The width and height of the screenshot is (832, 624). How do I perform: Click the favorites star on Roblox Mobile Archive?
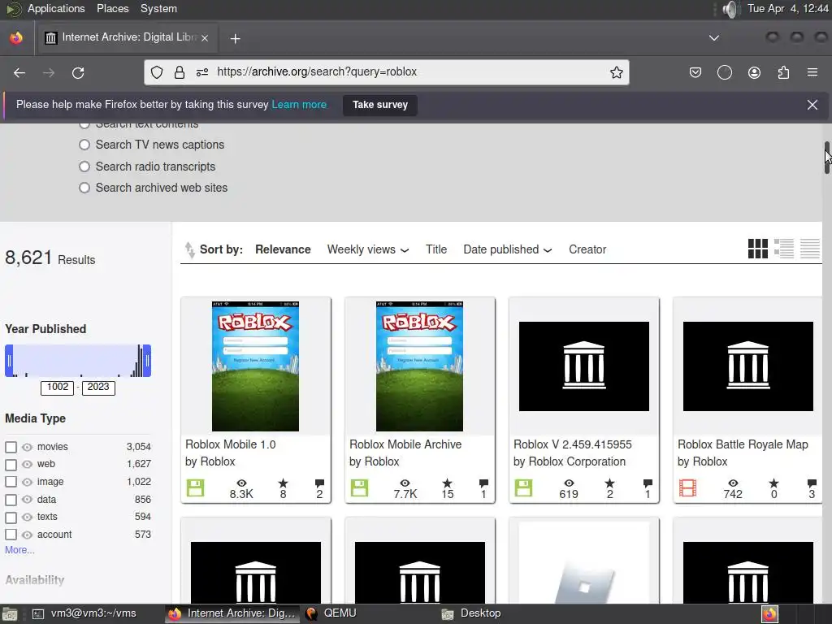click(x=448, y=483)
